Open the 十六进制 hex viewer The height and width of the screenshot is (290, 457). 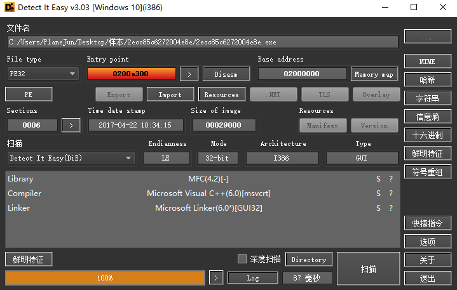coord(427,135)
